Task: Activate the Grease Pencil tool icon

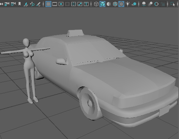Action: click(x=38, y=4)
